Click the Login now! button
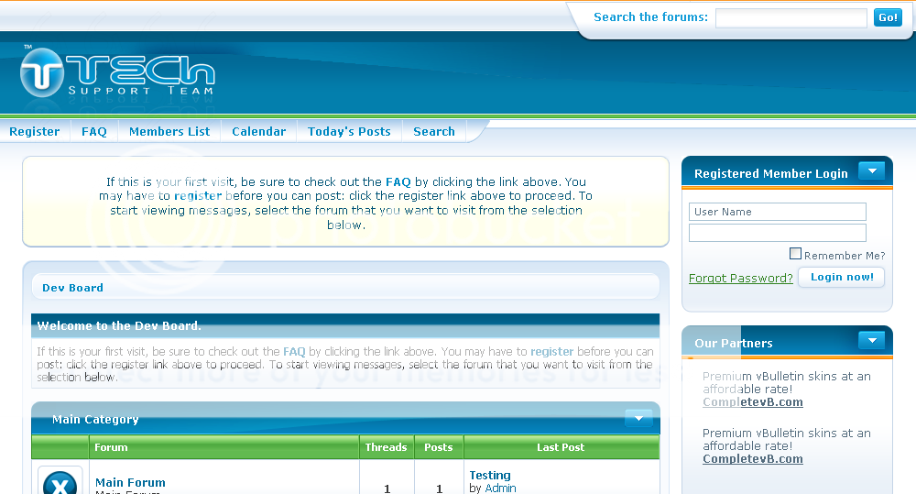Viewport: 916px width, 494px height. tap(842, 277)
